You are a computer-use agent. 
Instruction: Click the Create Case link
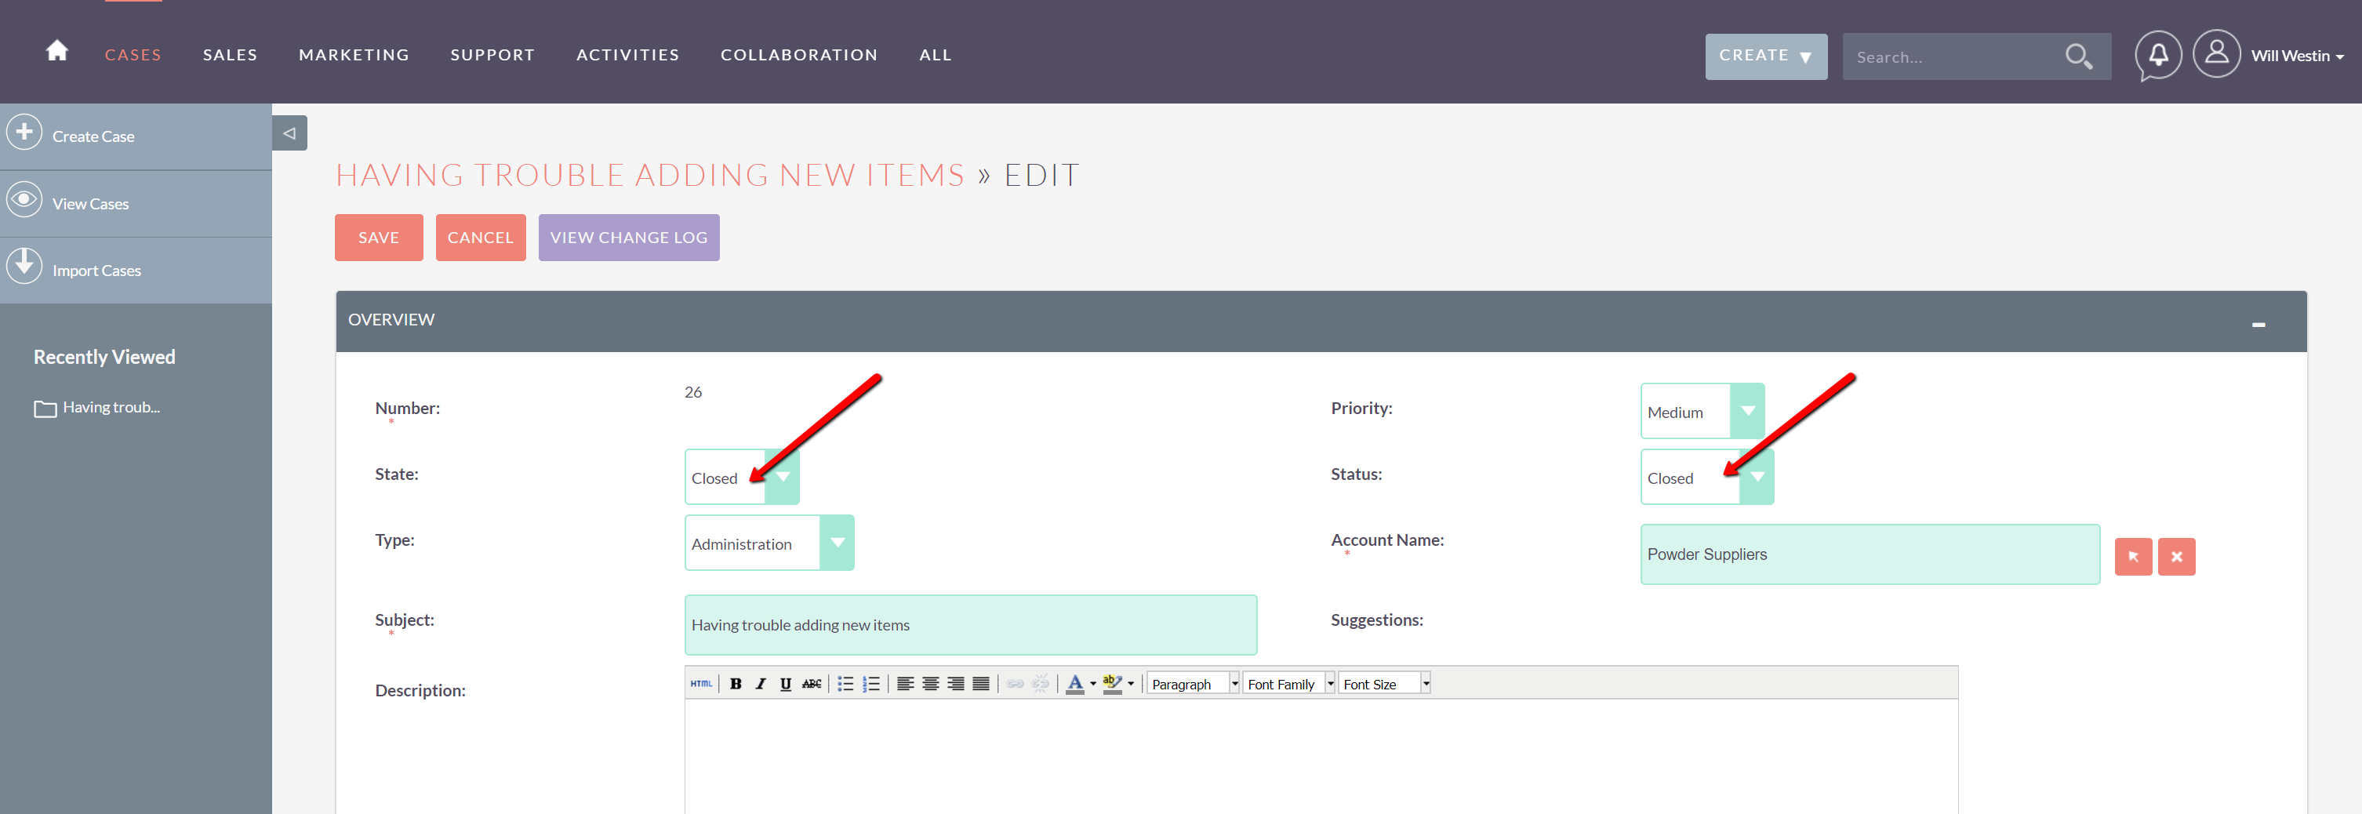tap(93, 136)
